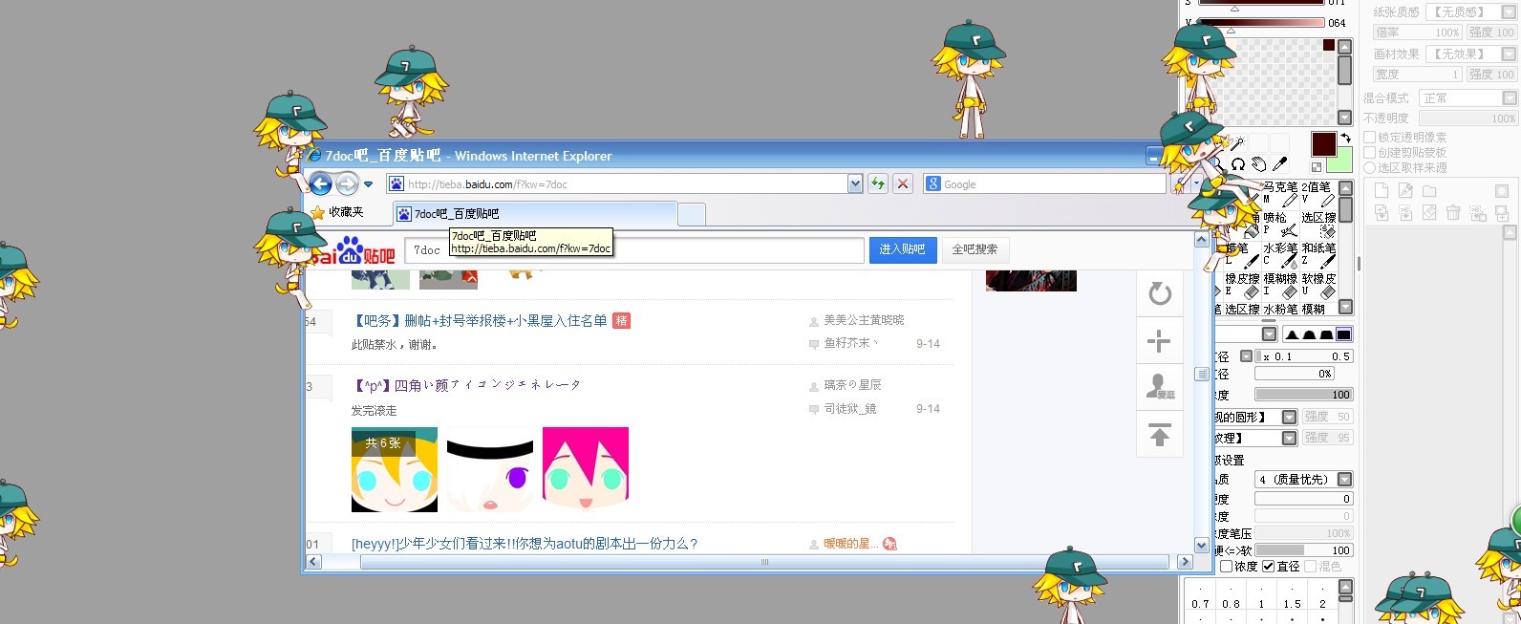Open the blonde face thumbnail image
Image resolution: width=1521 pixels, height=624 pixels.
[x=395, y=469]
